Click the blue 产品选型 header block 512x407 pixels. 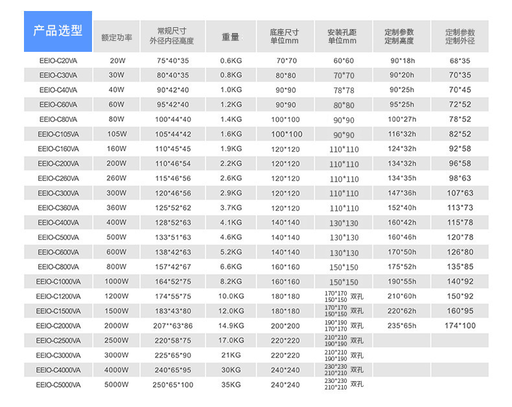coord(58,31)
